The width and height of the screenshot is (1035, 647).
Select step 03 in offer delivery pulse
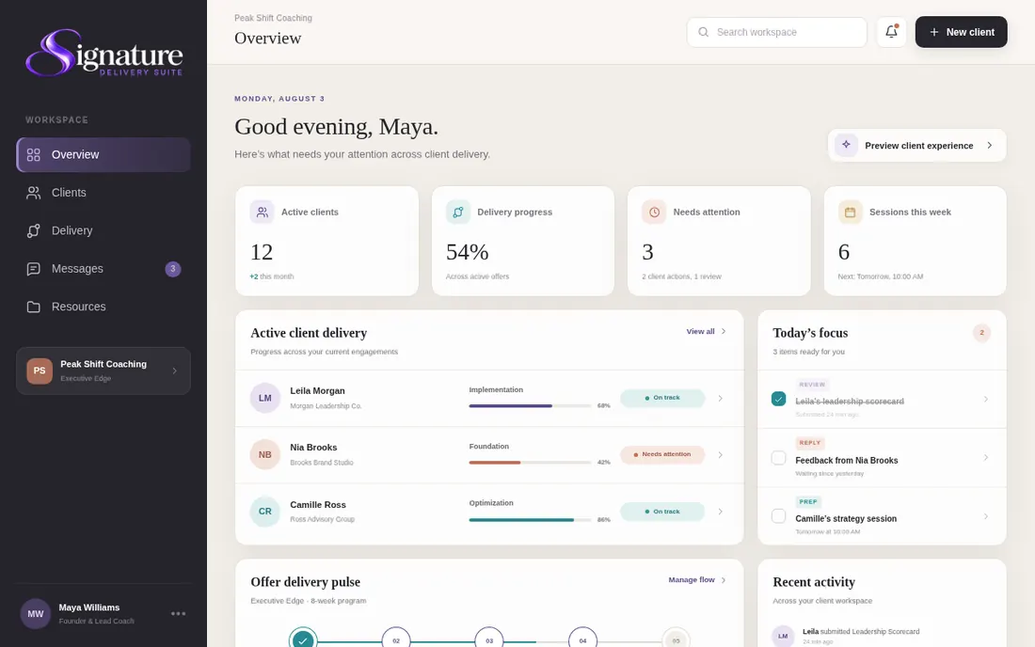489,640
